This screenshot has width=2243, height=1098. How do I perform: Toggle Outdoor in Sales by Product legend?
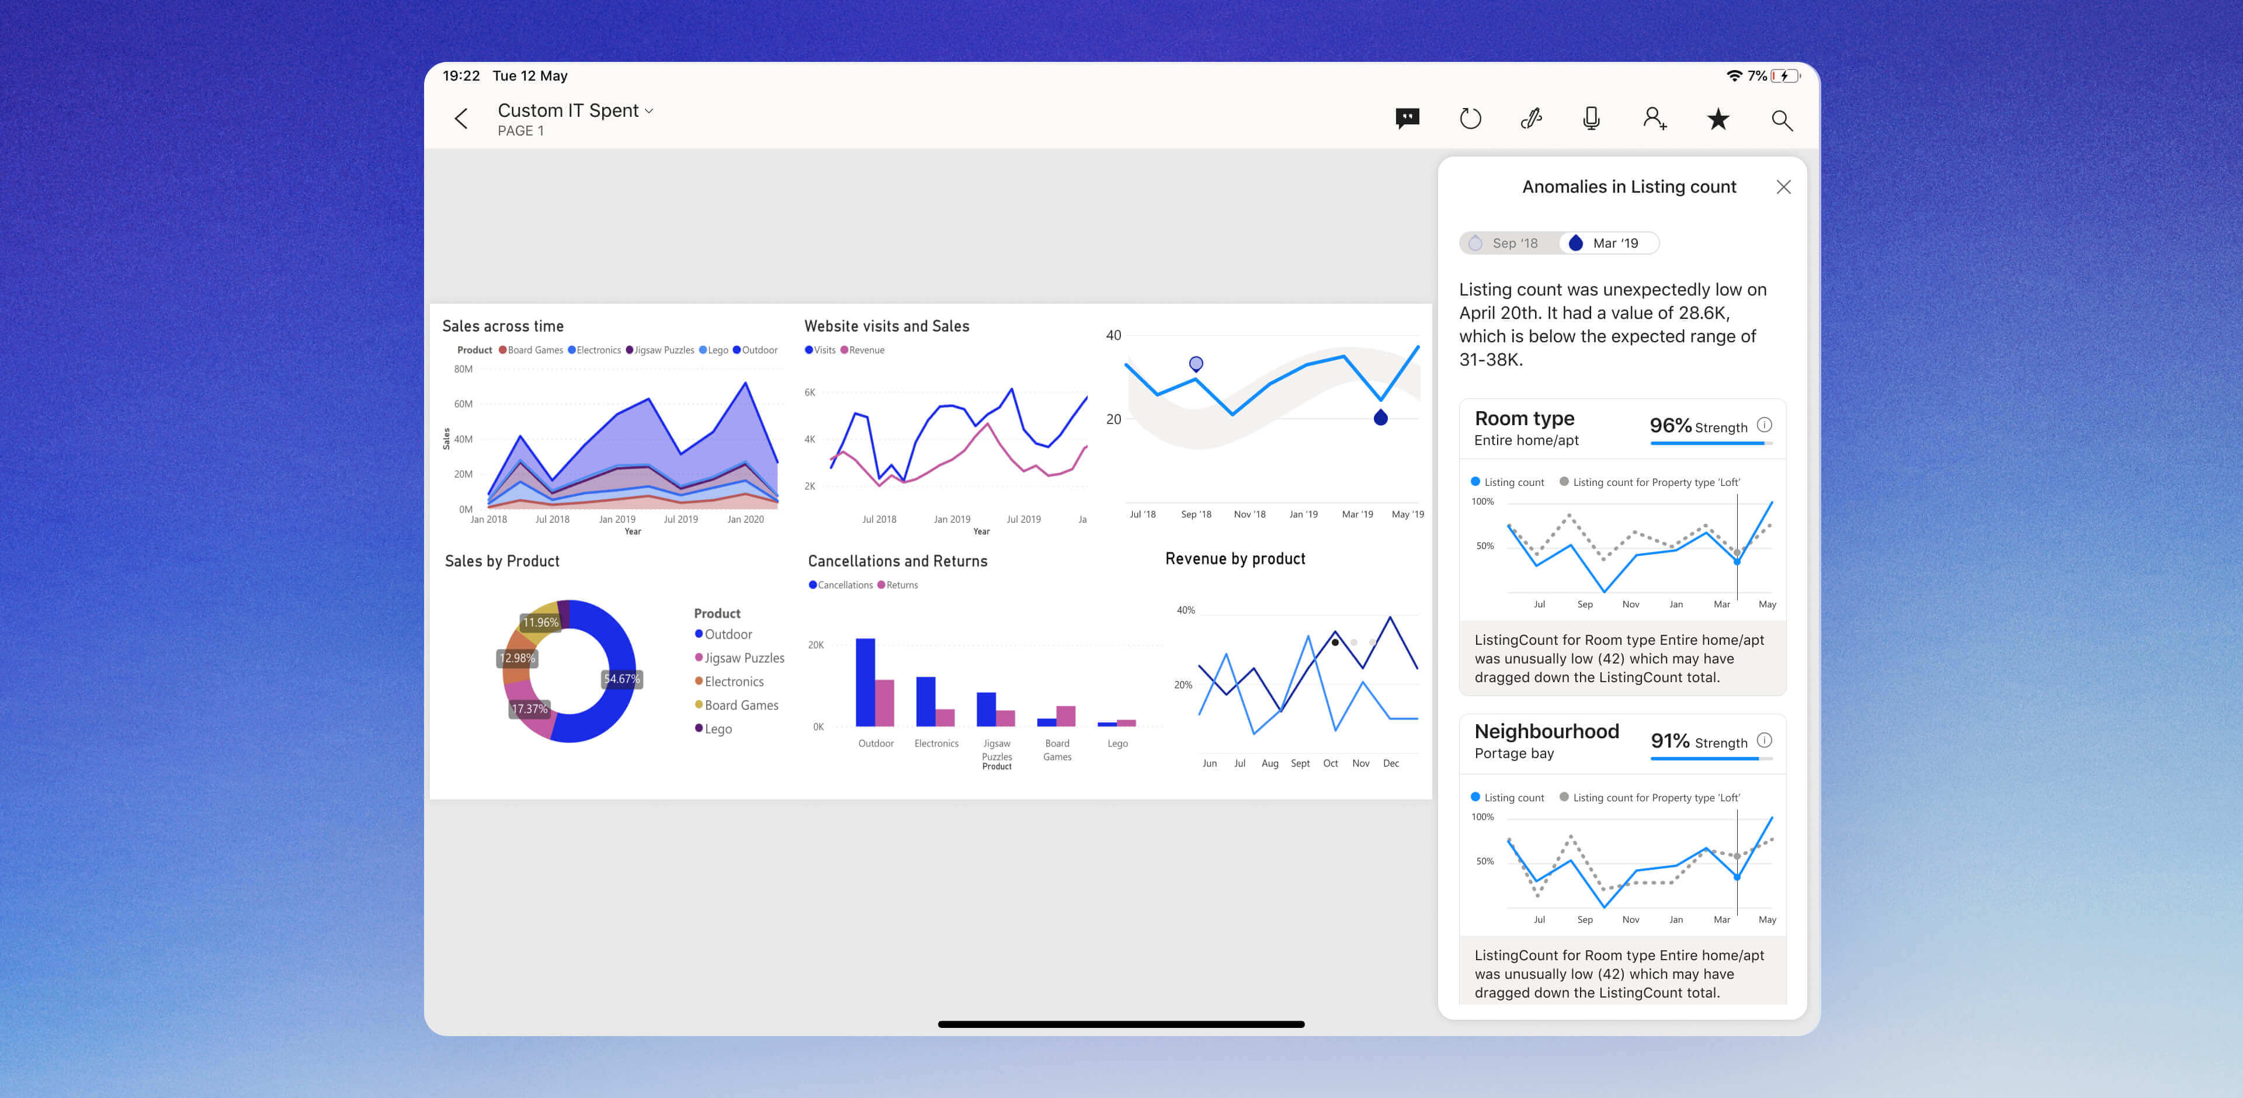click(x=727, y=635)
